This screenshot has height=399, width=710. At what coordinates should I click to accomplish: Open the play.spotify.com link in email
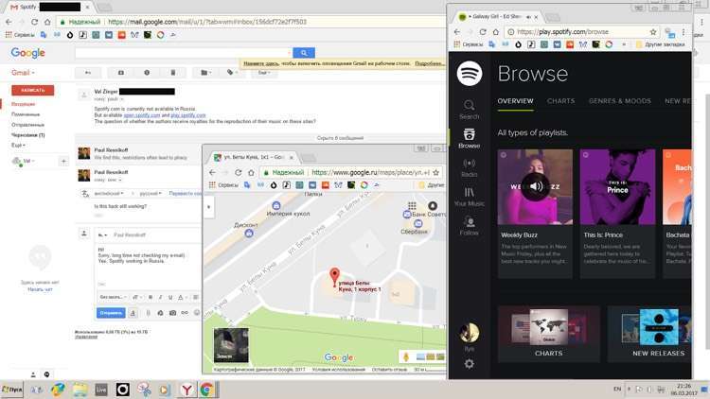[x=188, y=115]
